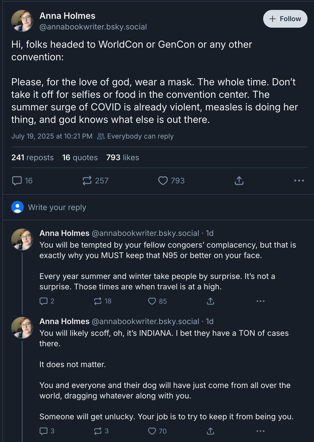Viewport: 314px width, 442px height.
Task: Repost the main post with 257 reposts
Action: (x=87, y=181)
